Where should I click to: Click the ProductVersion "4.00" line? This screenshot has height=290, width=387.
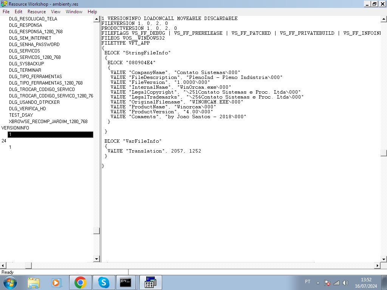(162, 112)
